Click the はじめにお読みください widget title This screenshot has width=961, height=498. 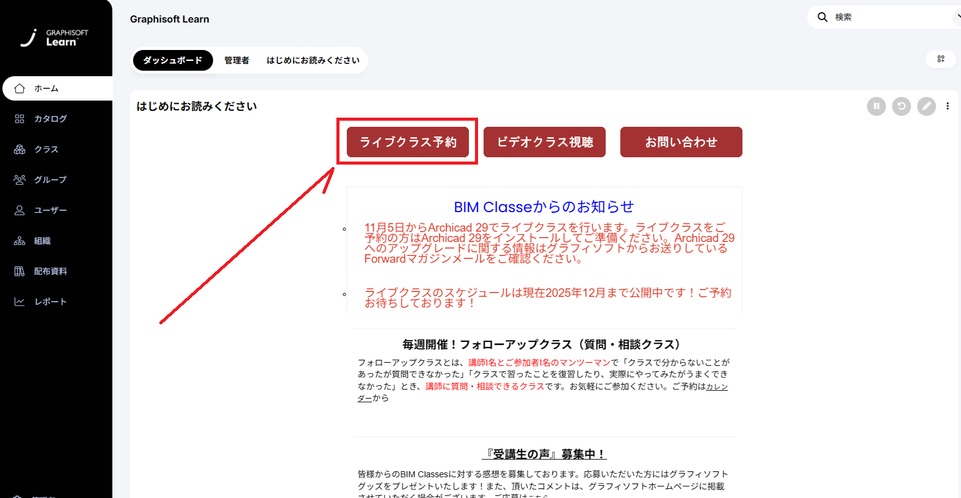pyautogui.click(x=197, y=106)
